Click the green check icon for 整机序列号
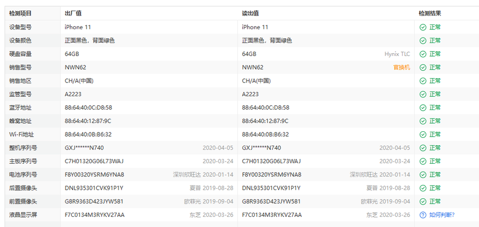The width and height of the screenshot is (479, 227). pyautogui.click(x=423, y=148)
